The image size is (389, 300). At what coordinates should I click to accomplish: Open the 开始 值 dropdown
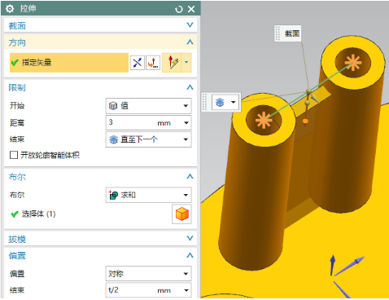click(x=148, y=106)
